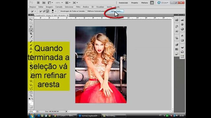211x118 pixels.
Task: Open the Navigator panel icon
Action: point(182,25)
